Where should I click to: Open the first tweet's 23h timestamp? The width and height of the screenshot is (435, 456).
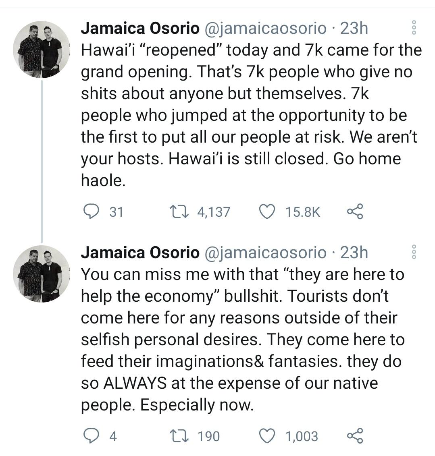[354, 28]
